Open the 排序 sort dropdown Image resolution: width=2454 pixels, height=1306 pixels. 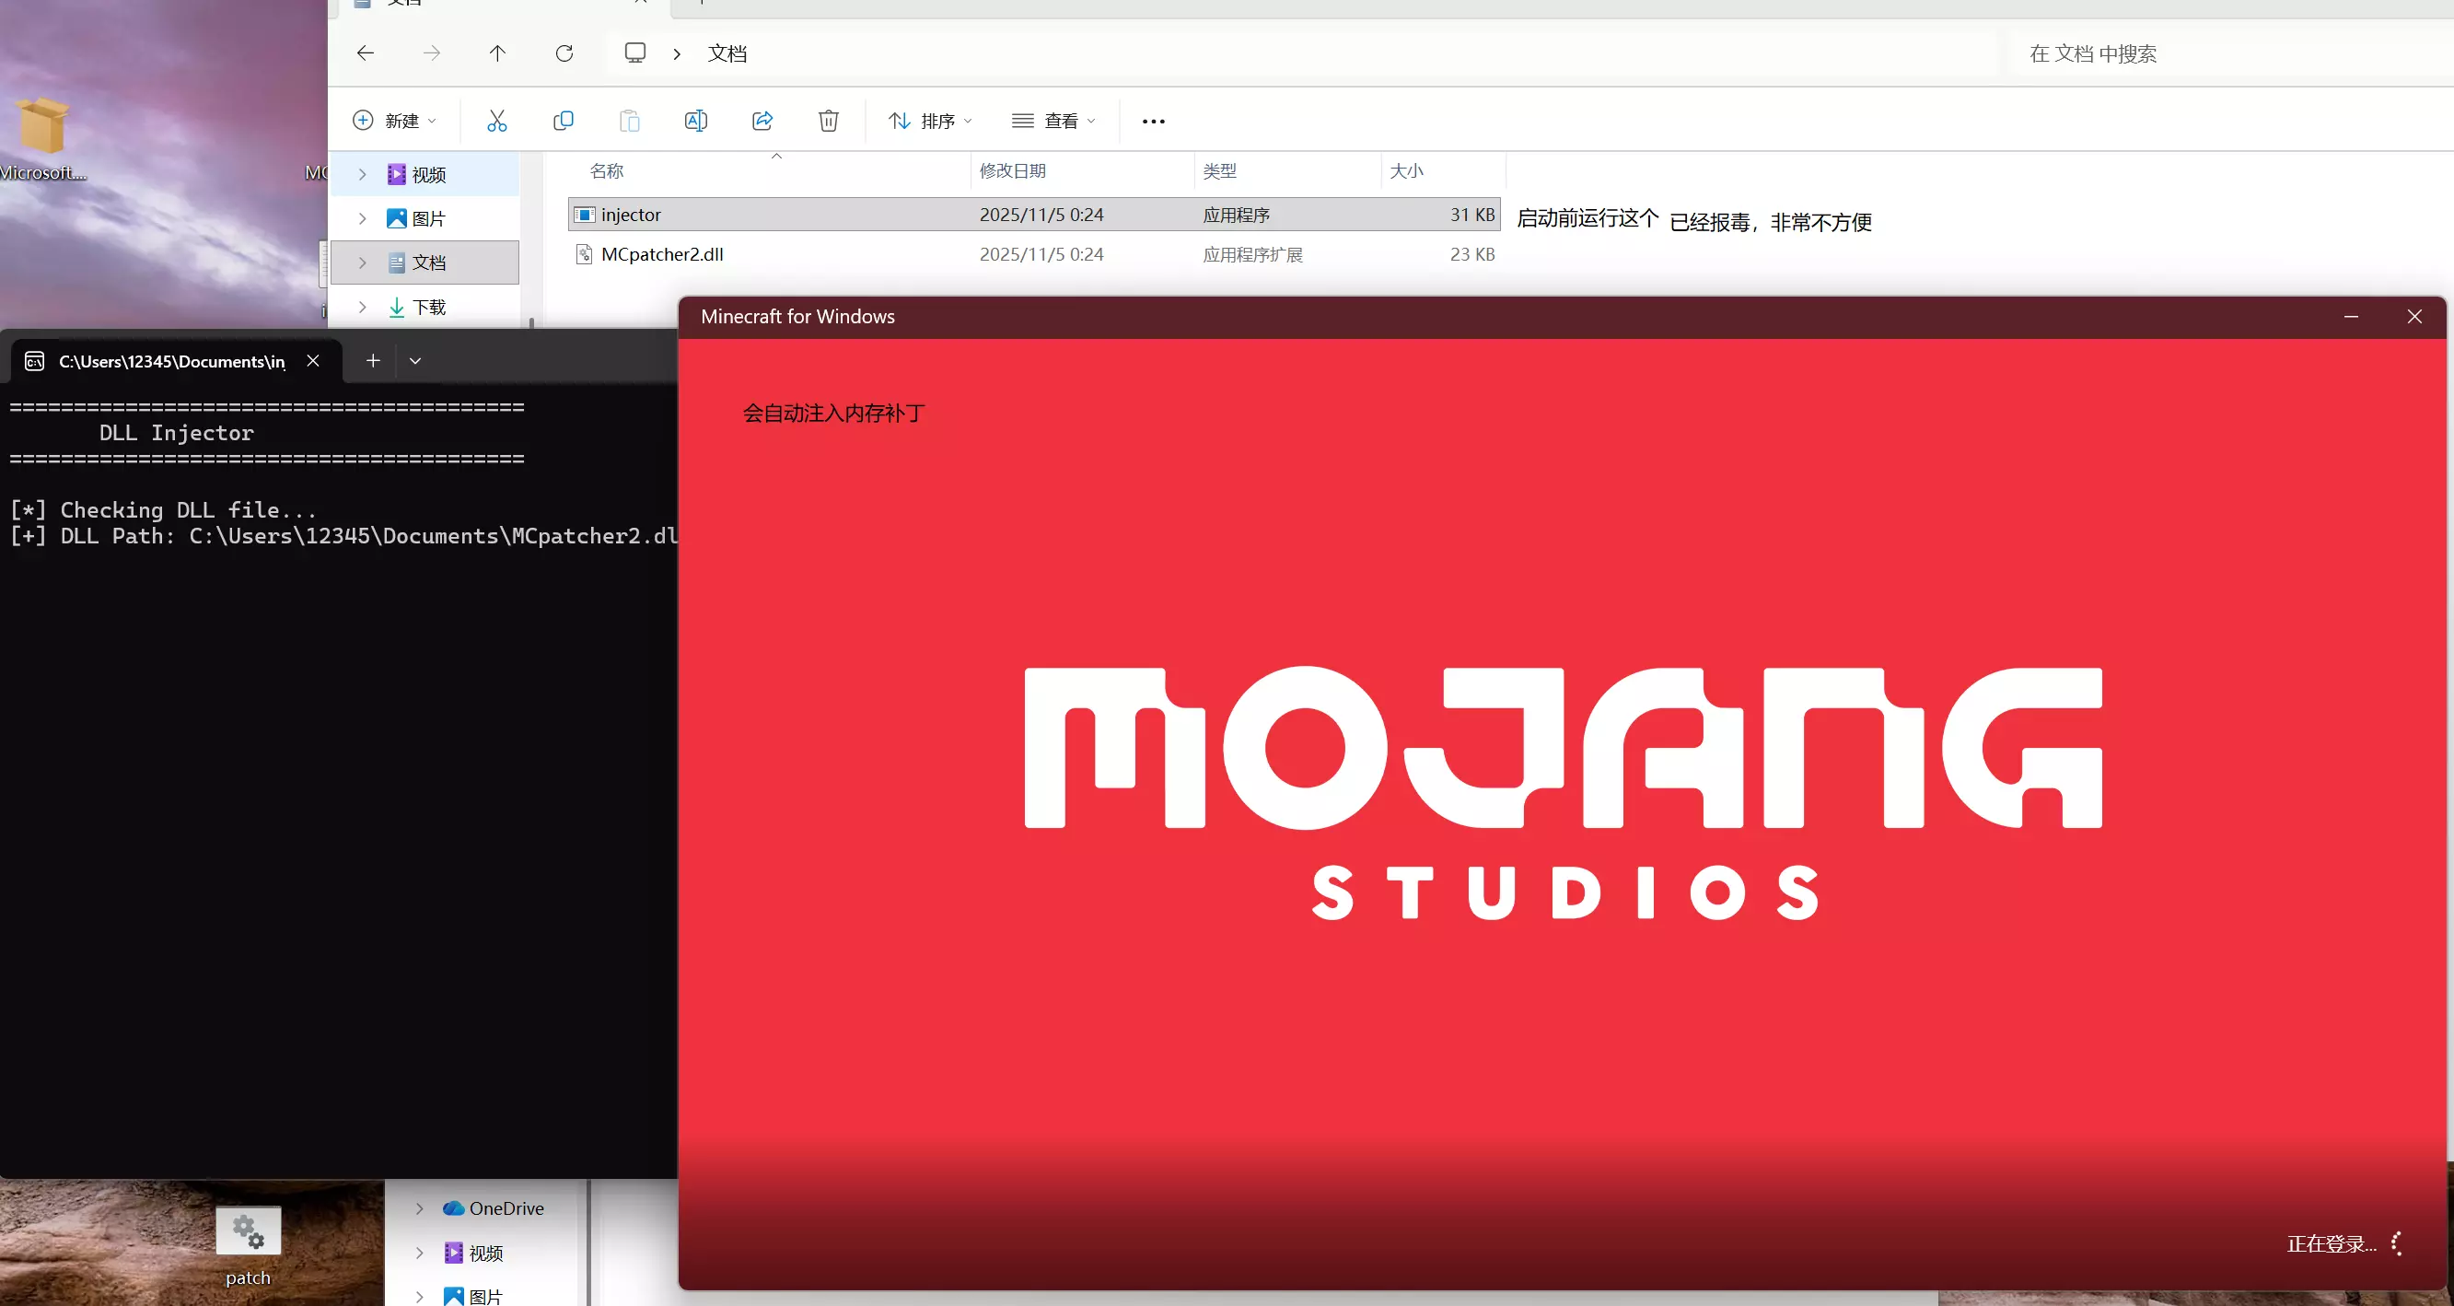pyautogui.click(x=931, y=121)
